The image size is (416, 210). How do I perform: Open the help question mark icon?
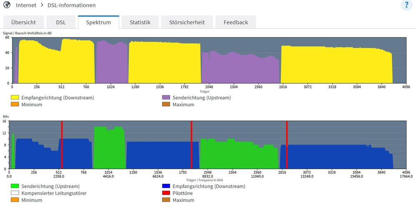406,5
